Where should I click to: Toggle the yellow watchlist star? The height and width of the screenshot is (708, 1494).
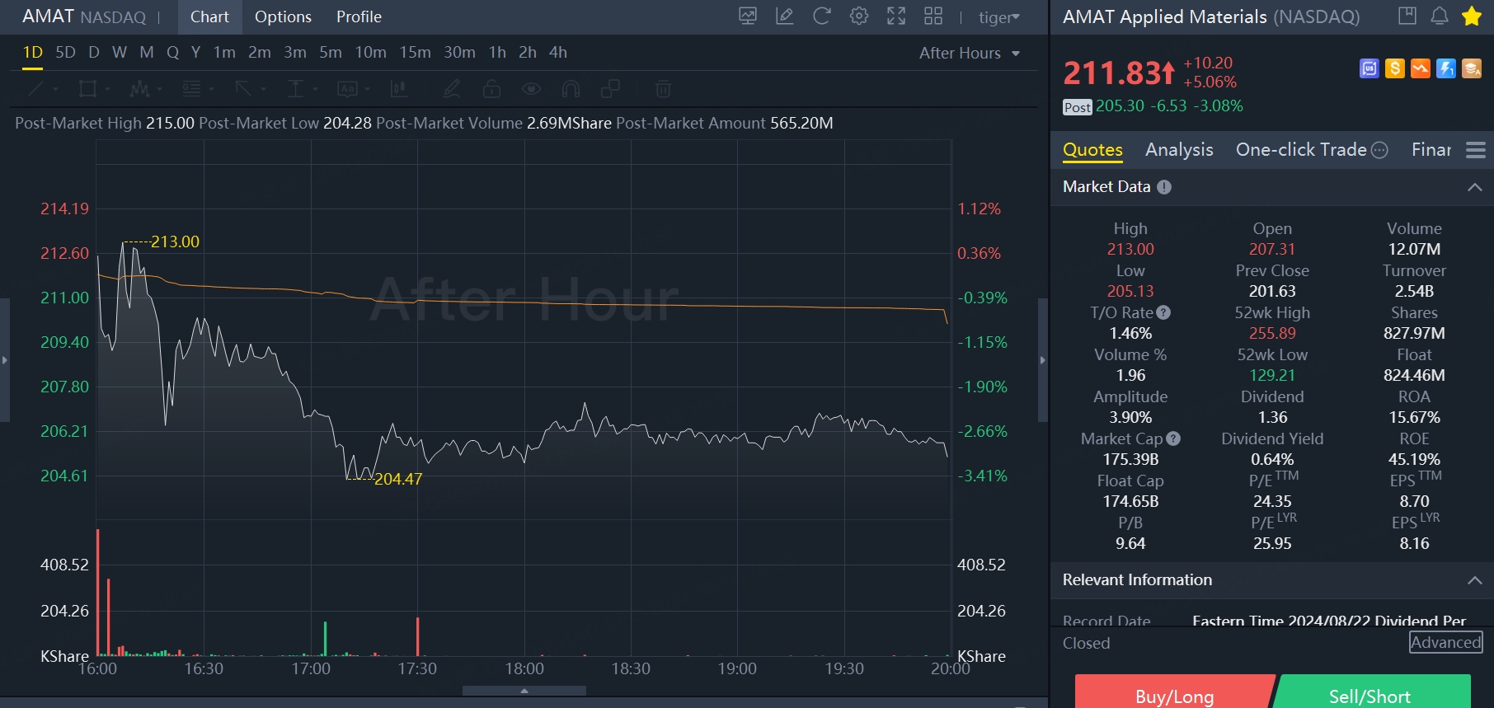pyautogui.click(x=1472, y=16)
